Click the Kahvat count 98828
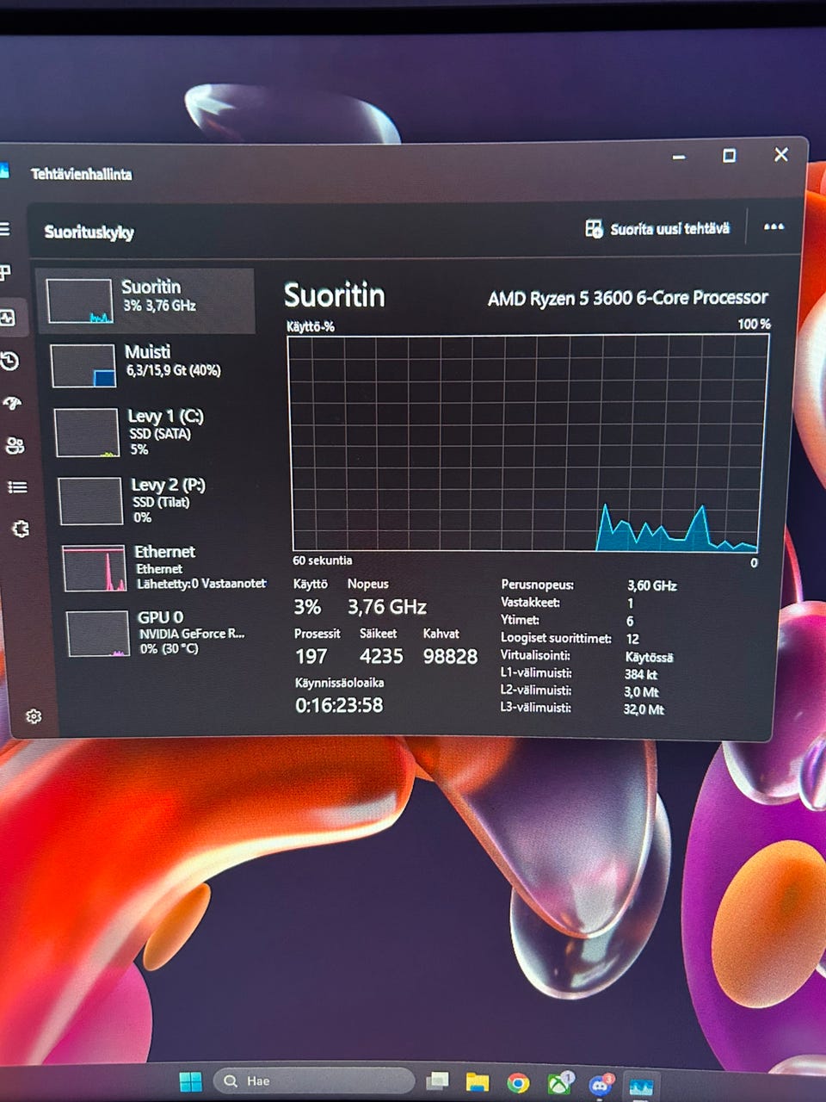Viewport: 826px width, 1102px height. (450, 657)
